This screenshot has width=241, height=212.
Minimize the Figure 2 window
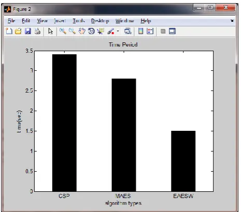click(x=199, y=8)
